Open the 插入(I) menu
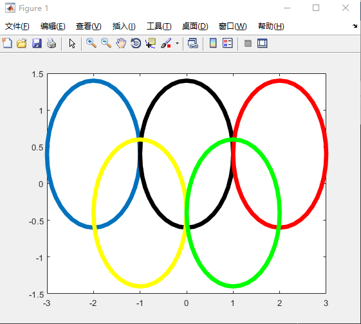 [124, 26]
